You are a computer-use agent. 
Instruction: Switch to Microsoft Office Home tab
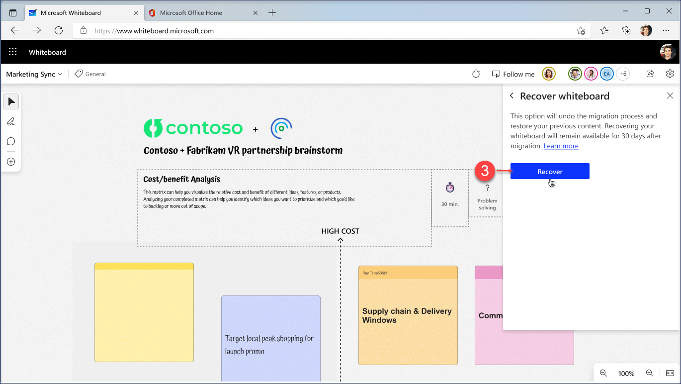pos(191,13)
